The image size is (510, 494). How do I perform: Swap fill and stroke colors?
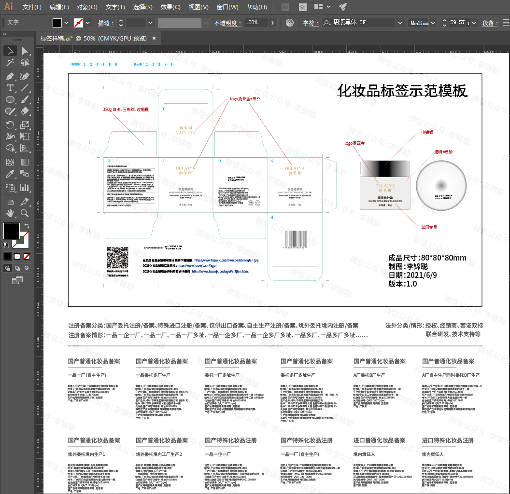click(x=27, y=226)
